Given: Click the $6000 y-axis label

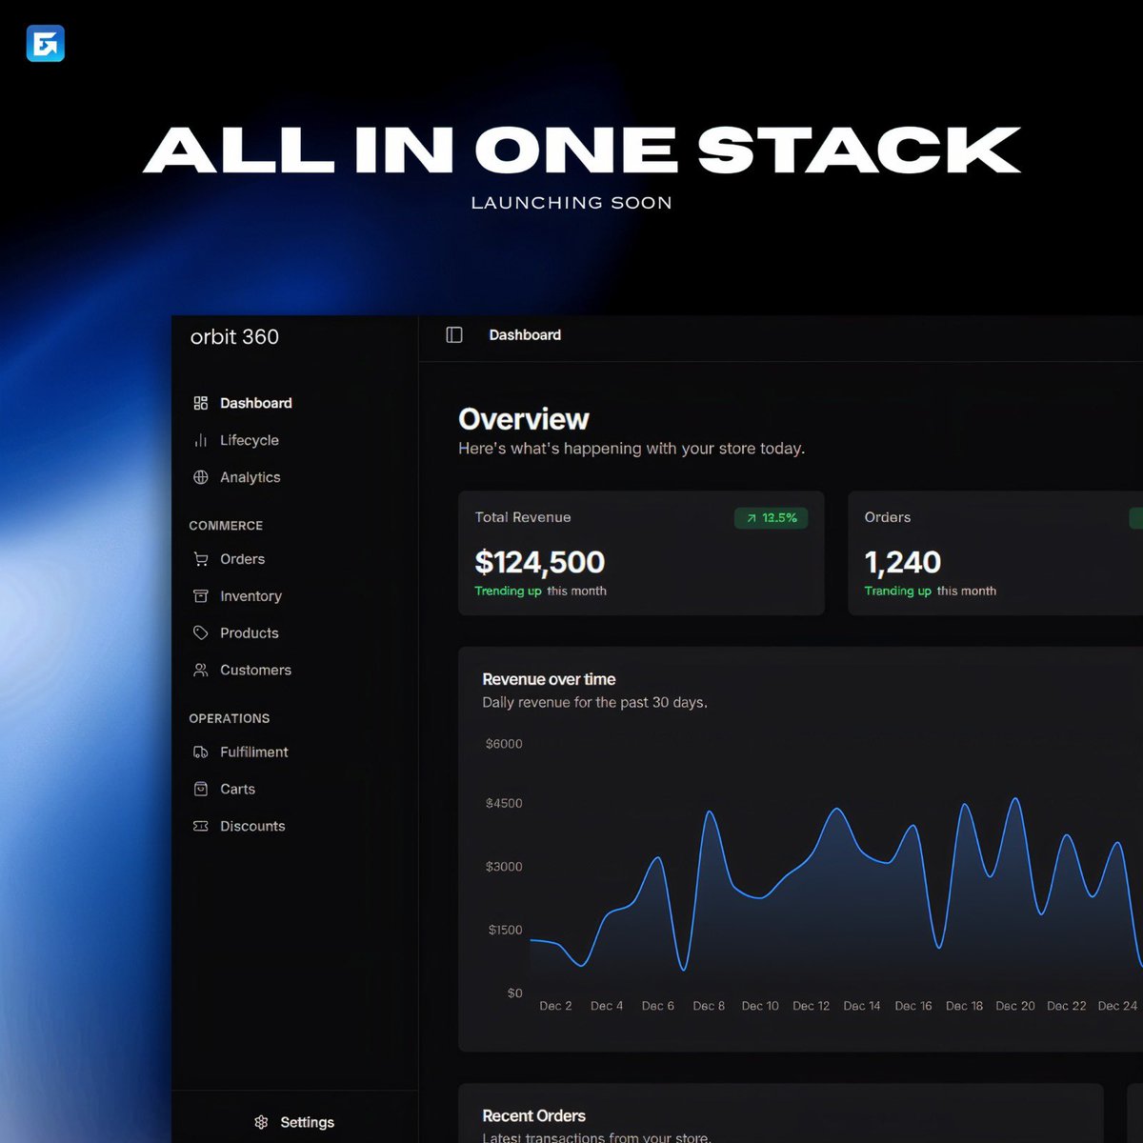Looking at the screenshot, I should click(x=504, y=744).
